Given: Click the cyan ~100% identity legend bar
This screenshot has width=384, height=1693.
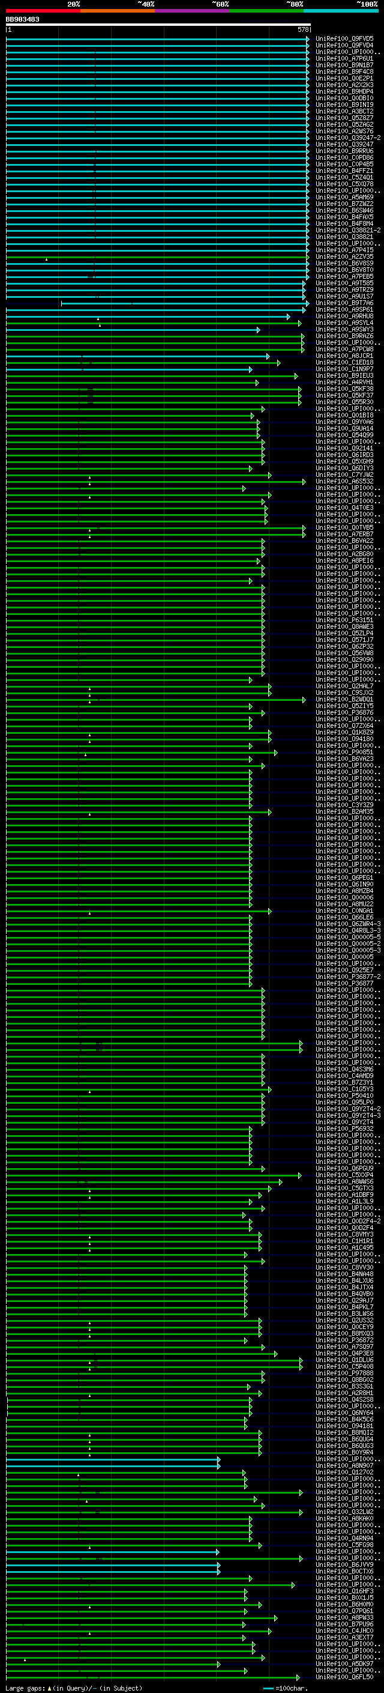Looking at the screenshot, I should pyautogui.click(x=341, y=11).
